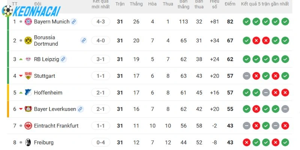Click the KEONHACAI site logo
Screen dimensions: 300x150
coord(31,11)
